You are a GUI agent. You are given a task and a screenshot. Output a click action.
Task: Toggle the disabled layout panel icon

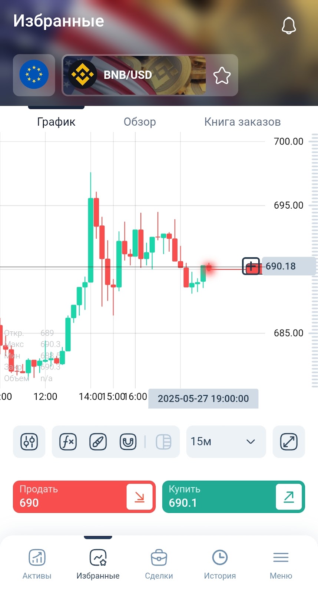click(x=163, y=441)
